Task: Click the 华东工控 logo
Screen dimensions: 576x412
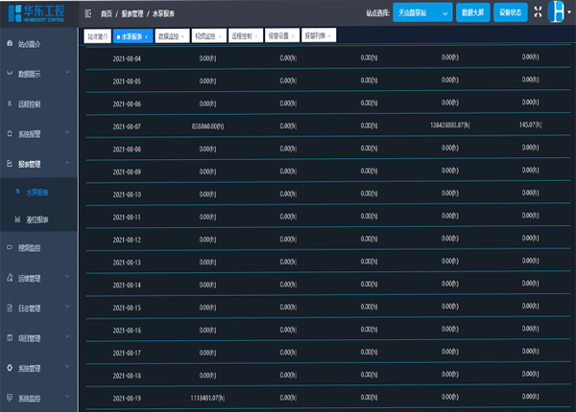Action: click(x=36, y=12)
